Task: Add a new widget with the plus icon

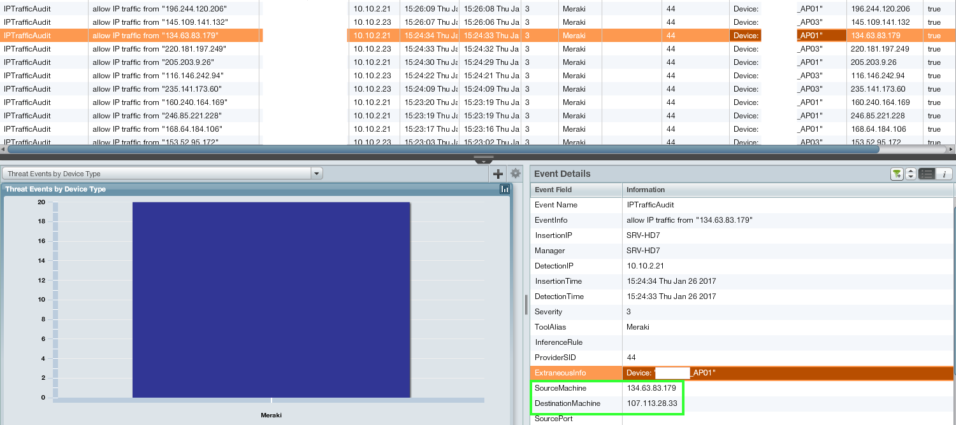Action: tap(498, 174)
